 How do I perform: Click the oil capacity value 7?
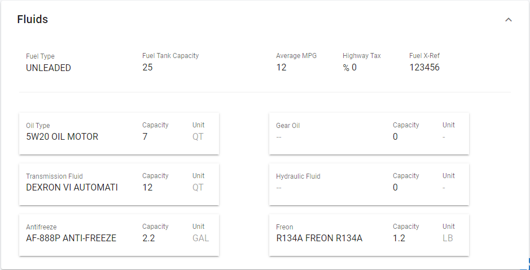tap(145, 137)
